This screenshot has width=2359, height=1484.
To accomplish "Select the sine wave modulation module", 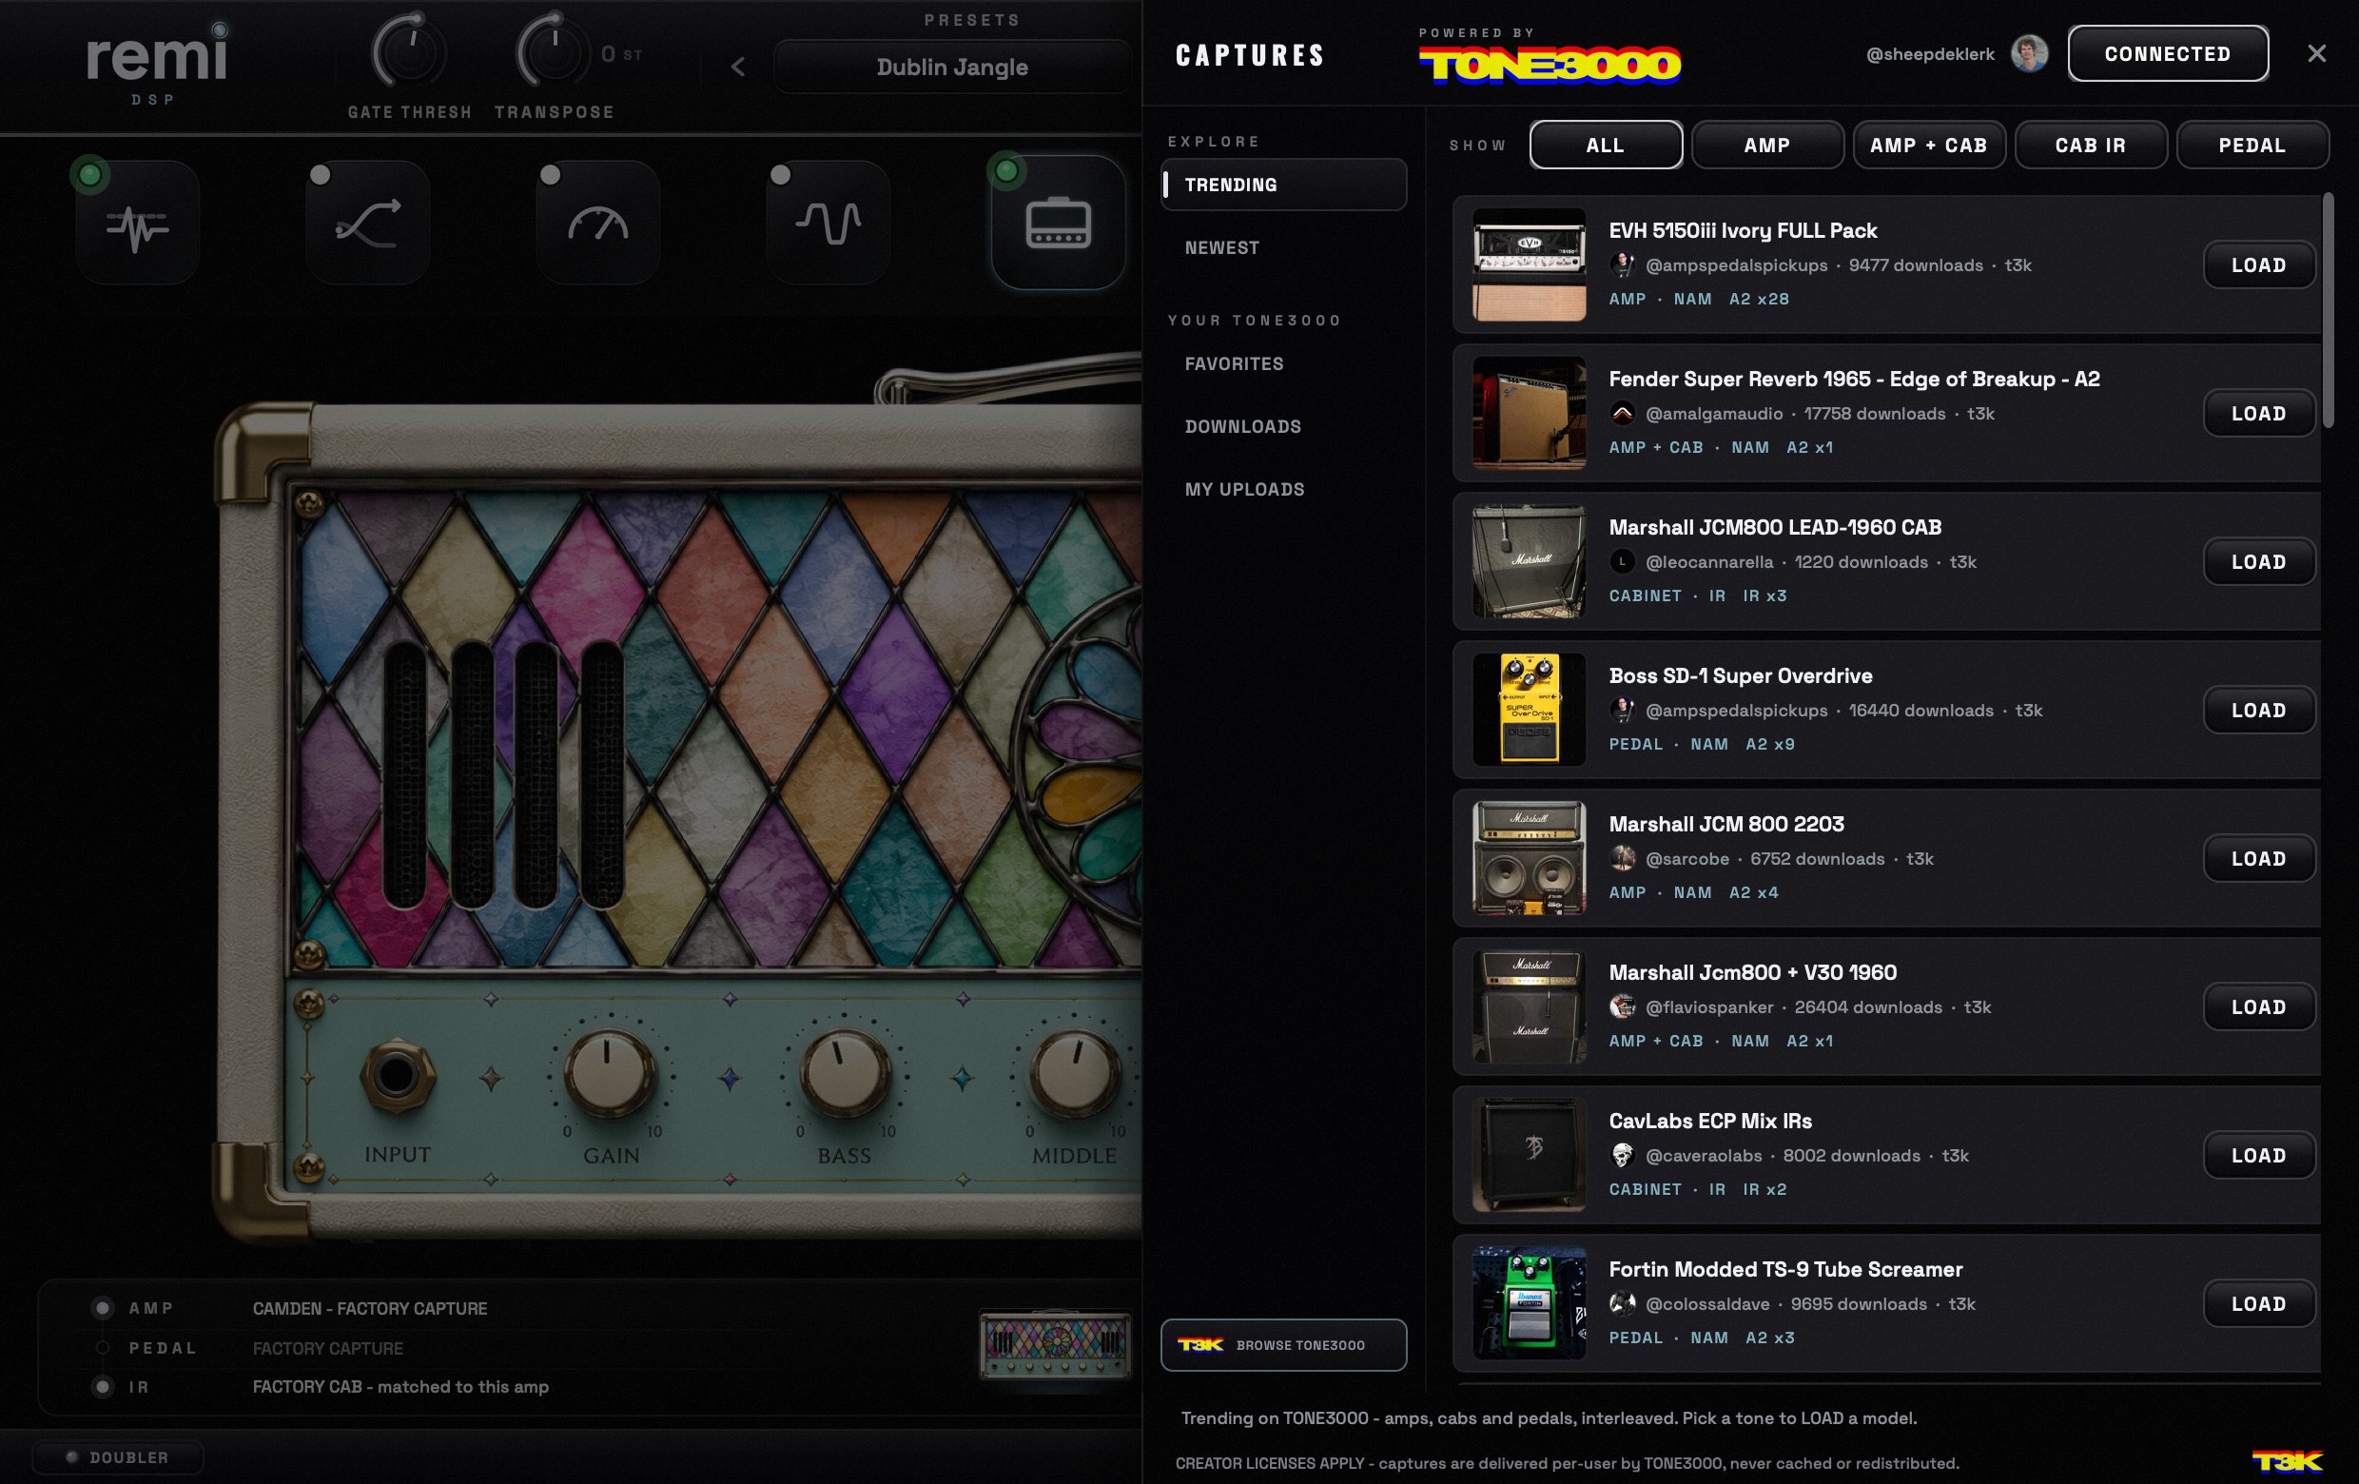I will click(829, 225).
